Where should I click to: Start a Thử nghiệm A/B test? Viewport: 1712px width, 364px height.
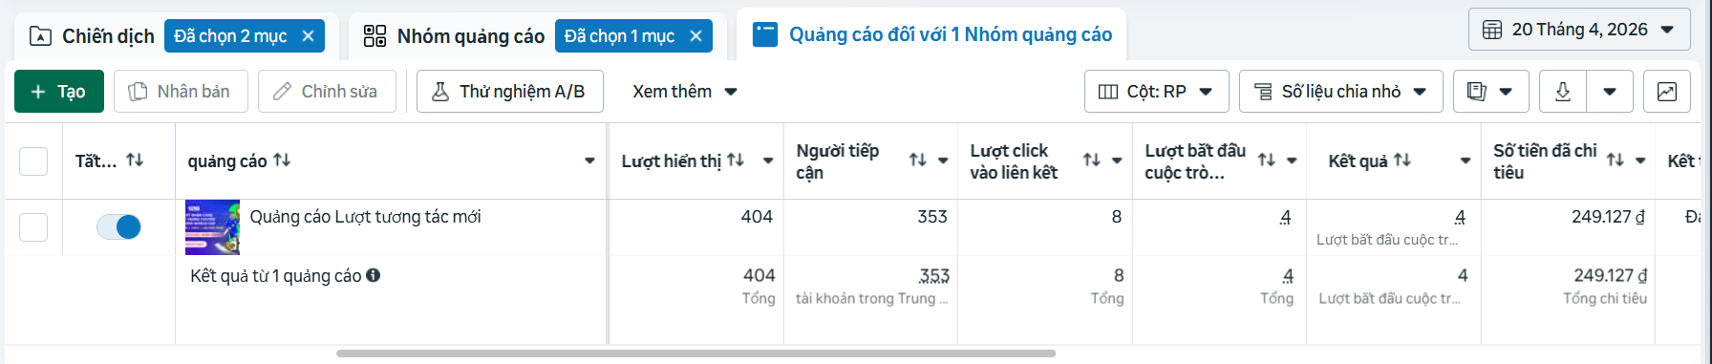[x=509, y=92]
